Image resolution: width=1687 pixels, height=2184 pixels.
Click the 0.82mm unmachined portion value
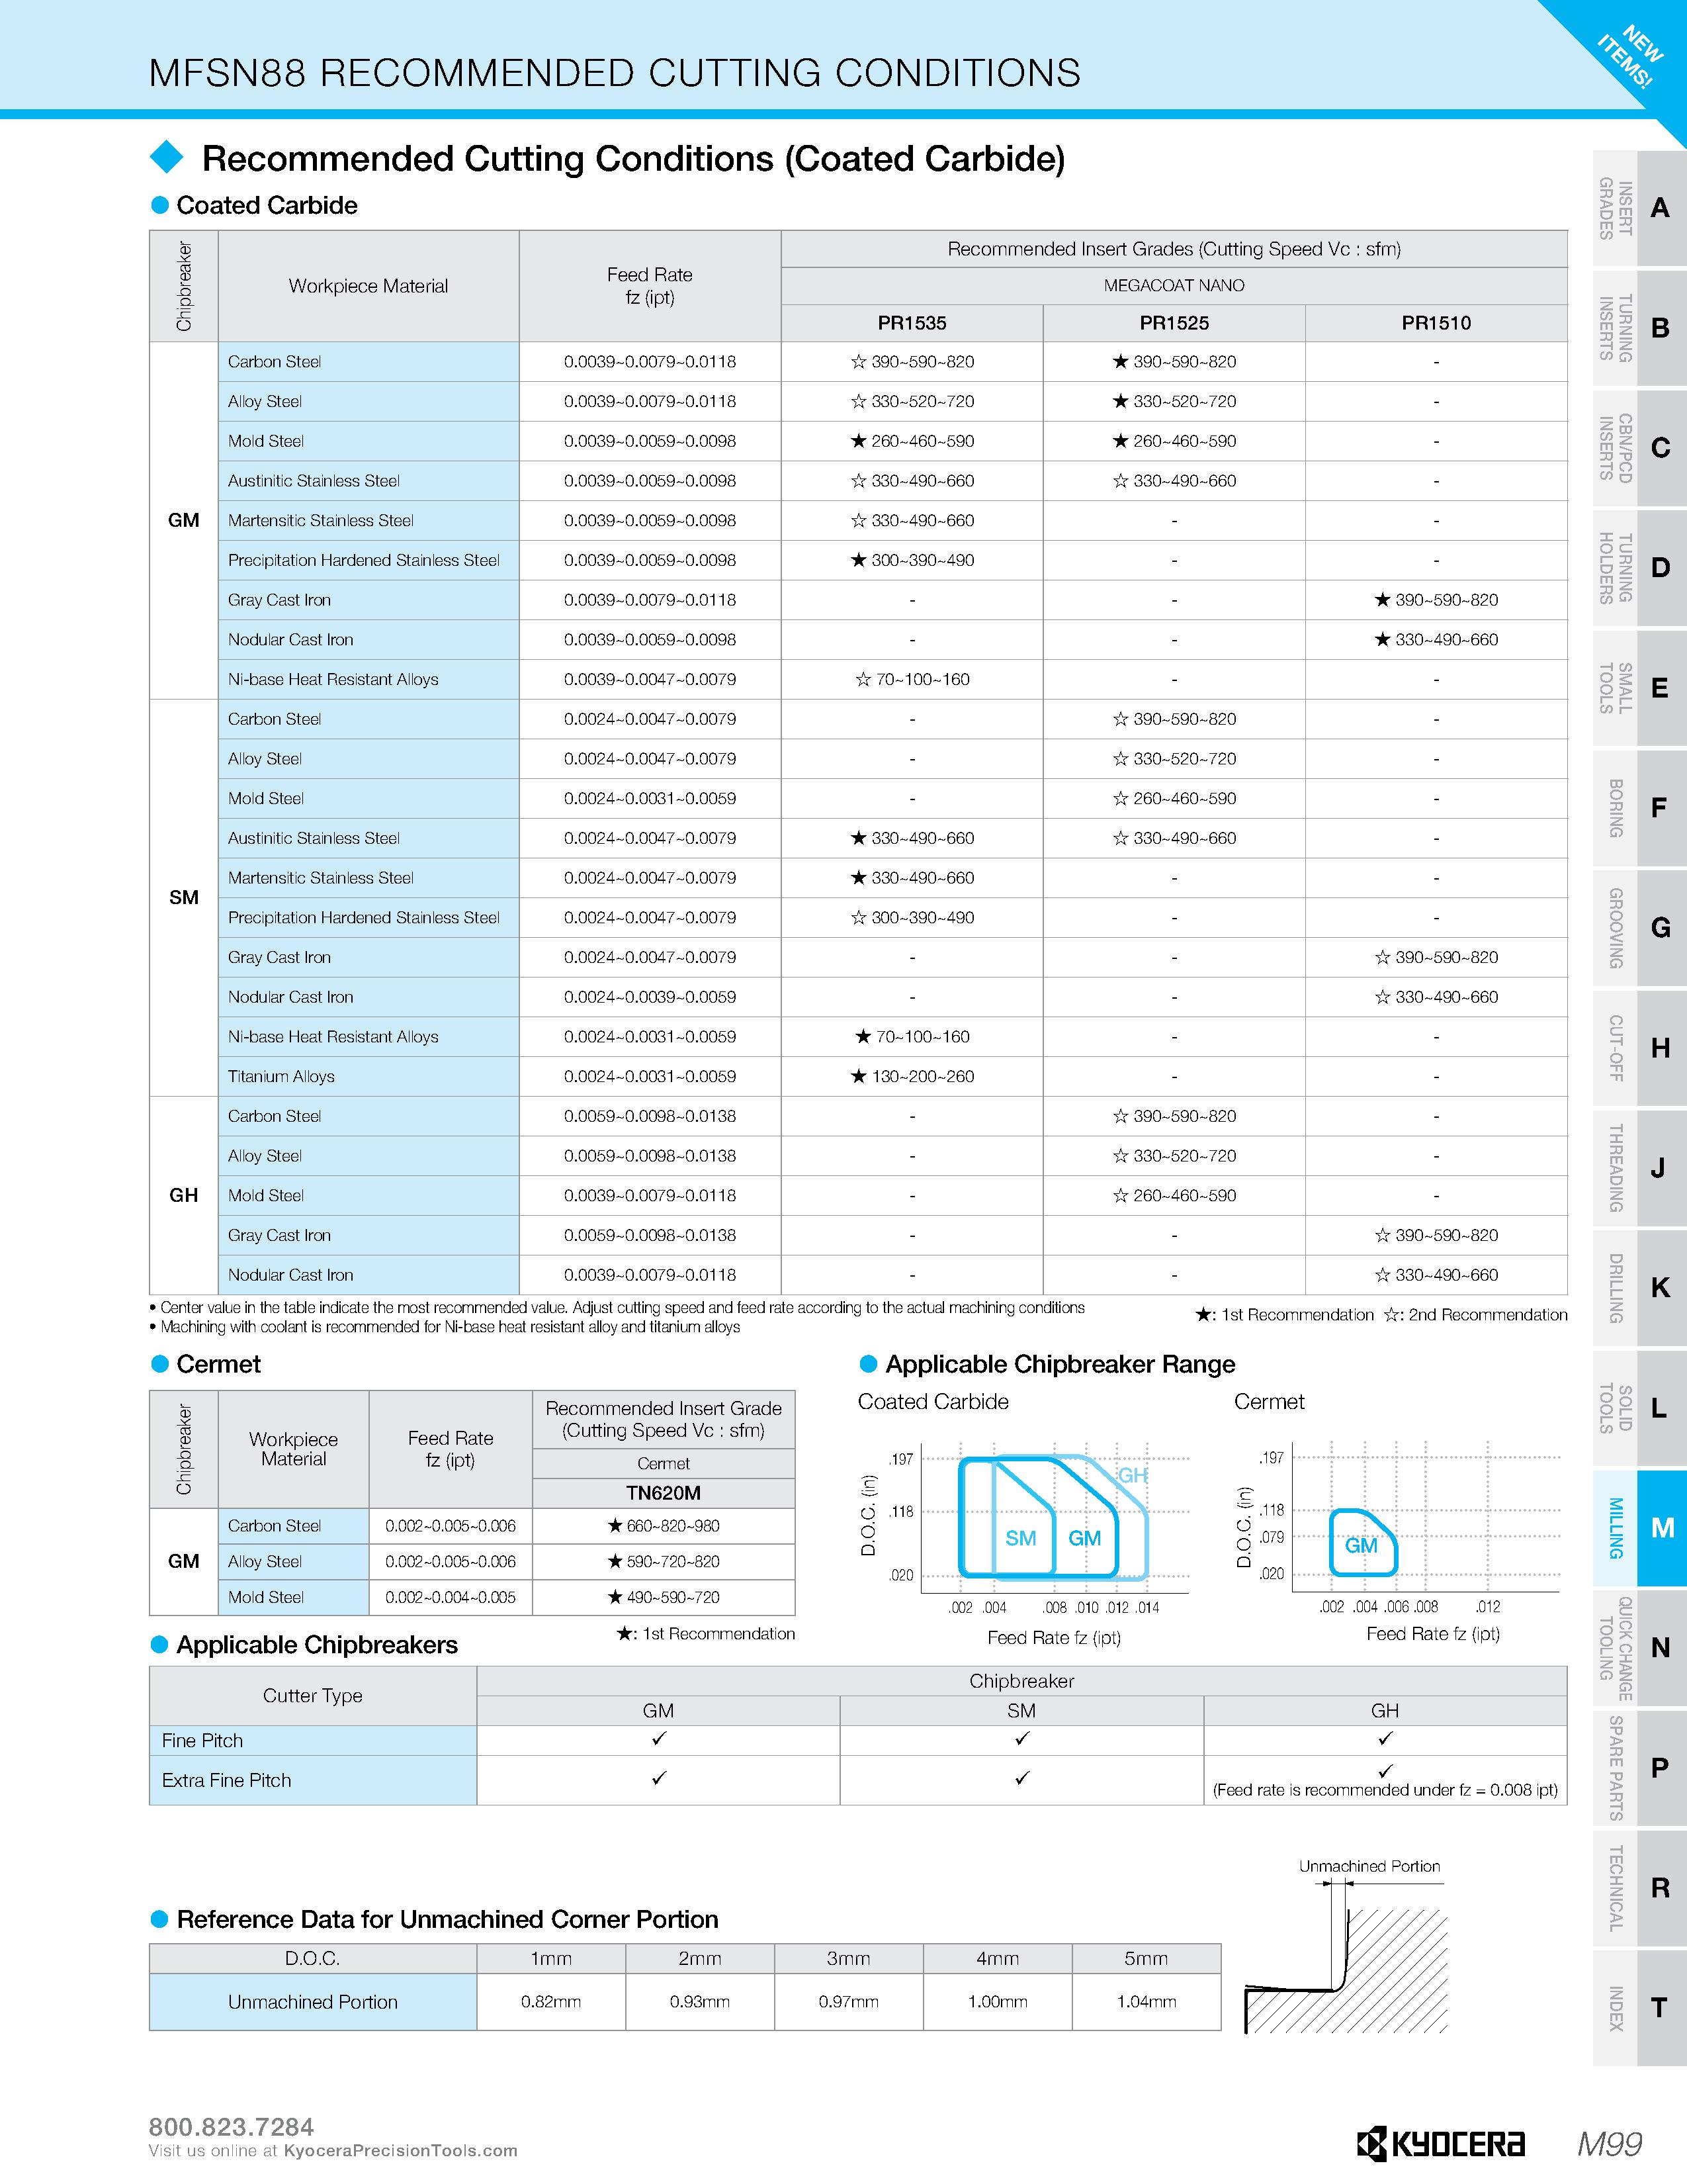tap(550, 2002)
